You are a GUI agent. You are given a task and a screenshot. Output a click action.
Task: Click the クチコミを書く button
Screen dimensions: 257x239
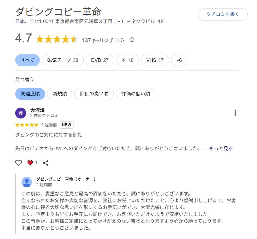[223, 15]
